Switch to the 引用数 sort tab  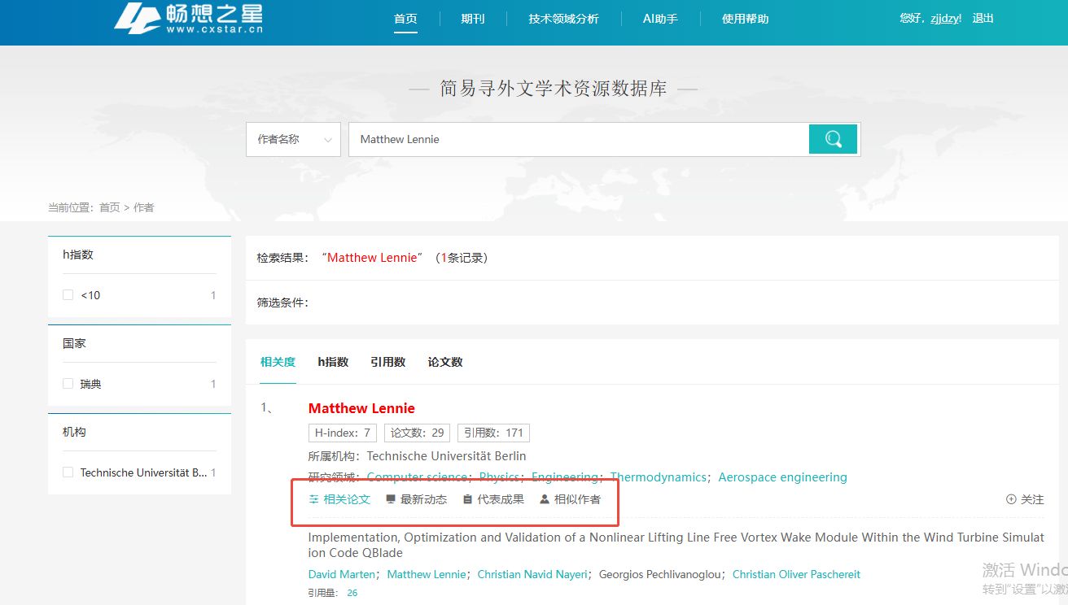[x=387, y=362]
